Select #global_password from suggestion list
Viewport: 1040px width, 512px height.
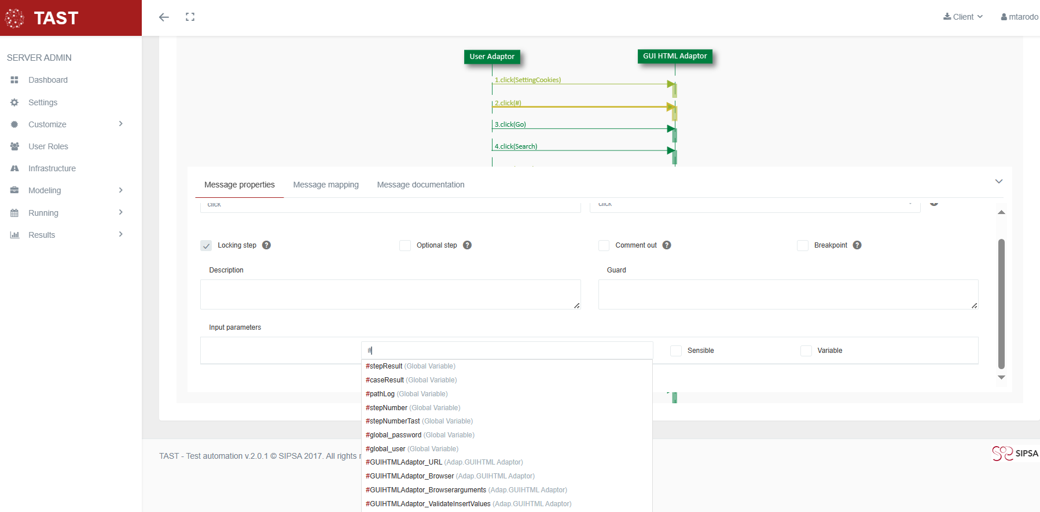(x=394, y=435)
